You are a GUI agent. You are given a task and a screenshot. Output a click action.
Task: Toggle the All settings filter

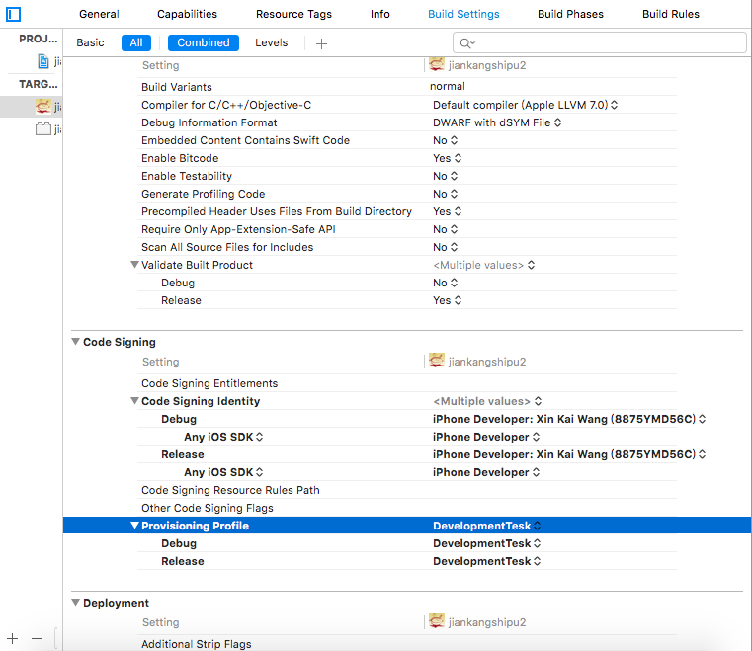tap(136, 43)
